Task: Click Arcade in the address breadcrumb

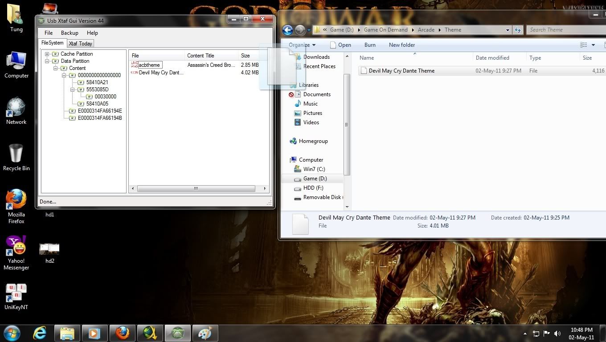Action: tap(426, 30)
